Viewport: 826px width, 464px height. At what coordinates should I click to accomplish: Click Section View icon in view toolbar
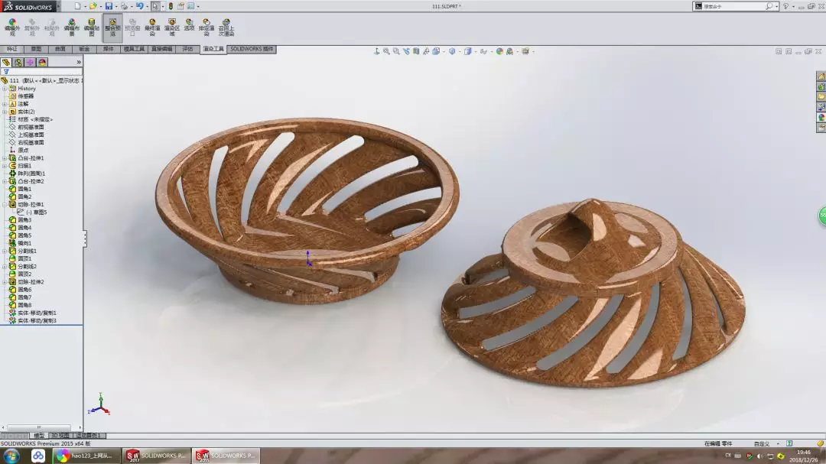pos(416,51)
